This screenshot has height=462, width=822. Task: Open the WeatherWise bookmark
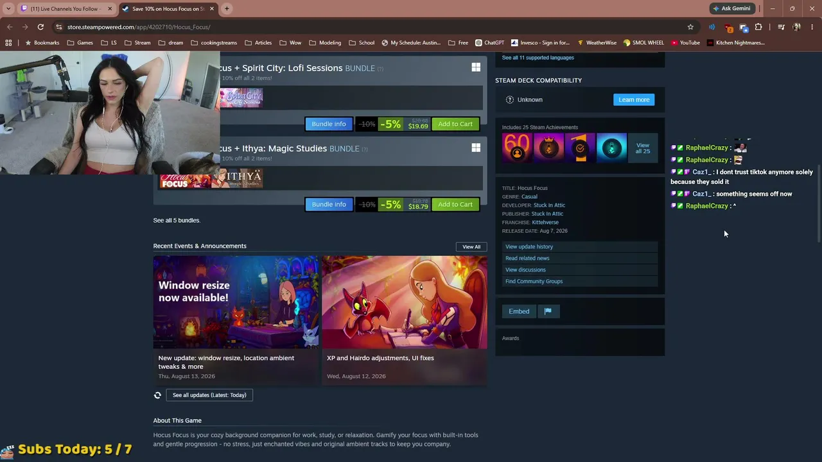tap(597, 43)
